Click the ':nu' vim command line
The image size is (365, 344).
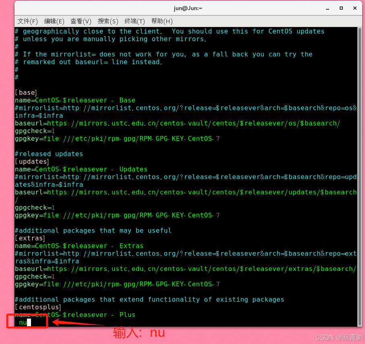[x=23, y=323]
